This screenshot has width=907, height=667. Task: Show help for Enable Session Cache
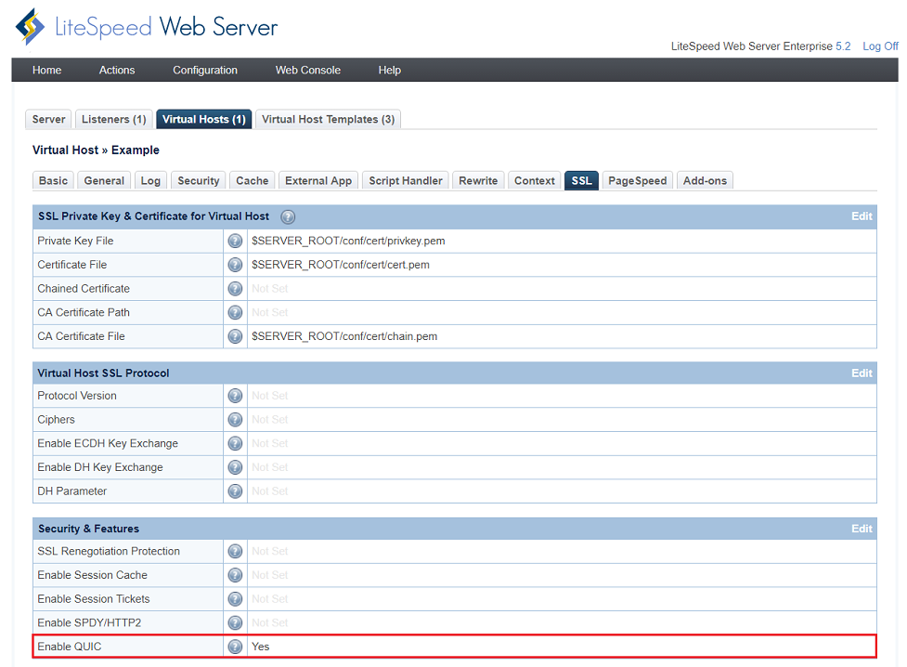coord(235,575)
